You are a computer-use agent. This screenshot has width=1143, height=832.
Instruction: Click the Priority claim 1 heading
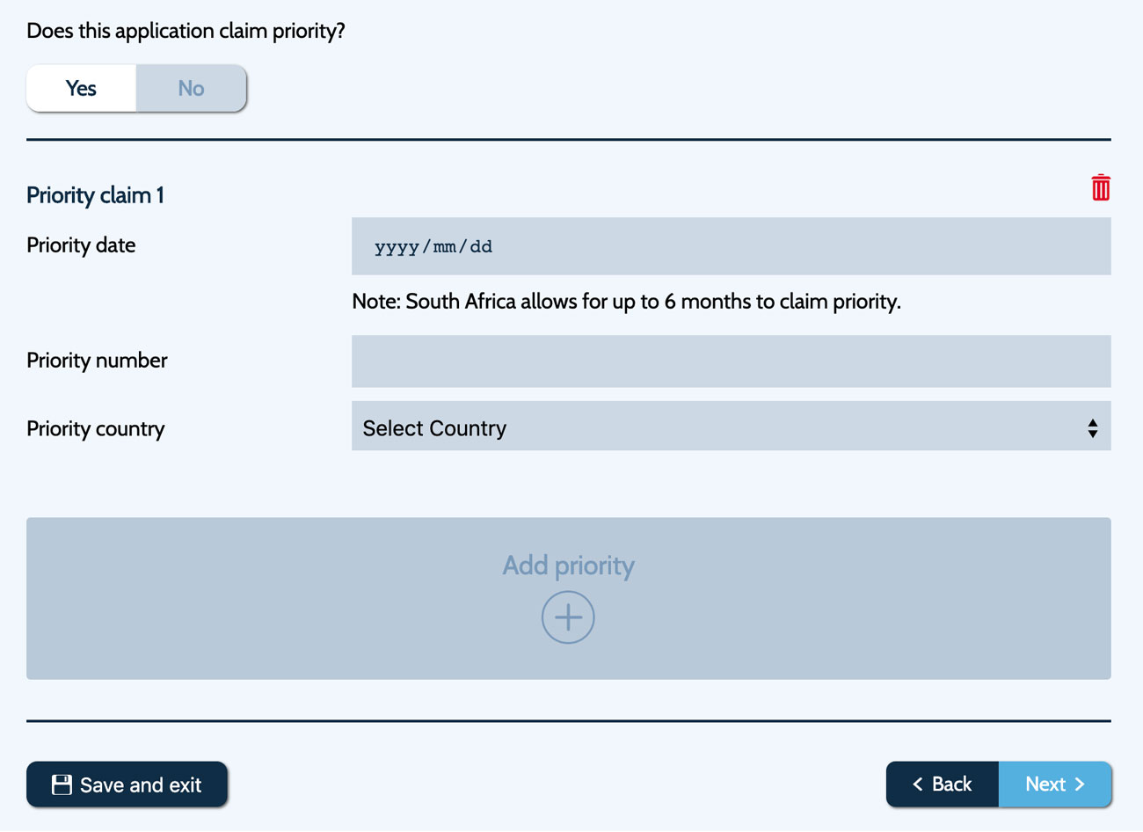coord(95,195)
